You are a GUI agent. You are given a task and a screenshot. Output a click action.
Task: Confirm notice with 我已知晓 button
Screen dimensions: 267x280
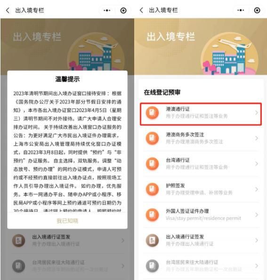[67, 221]
